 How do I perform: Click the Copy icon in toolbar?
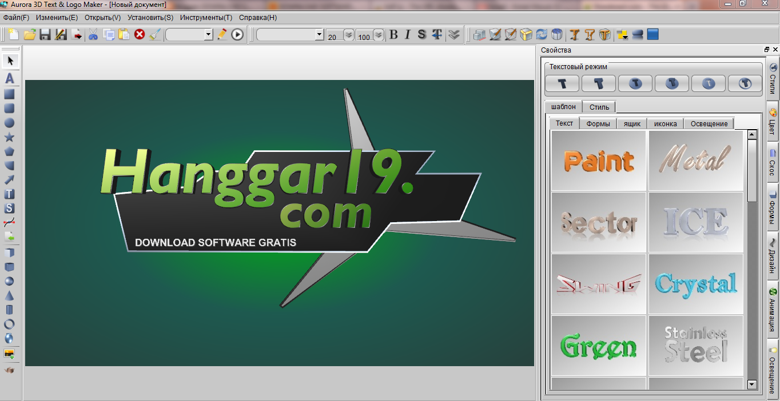pyautogui.click(x=109, y=35)
